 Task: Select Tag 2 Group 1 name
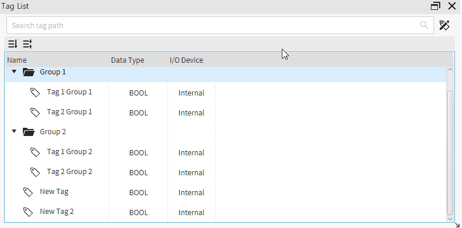tap(69, 112)
